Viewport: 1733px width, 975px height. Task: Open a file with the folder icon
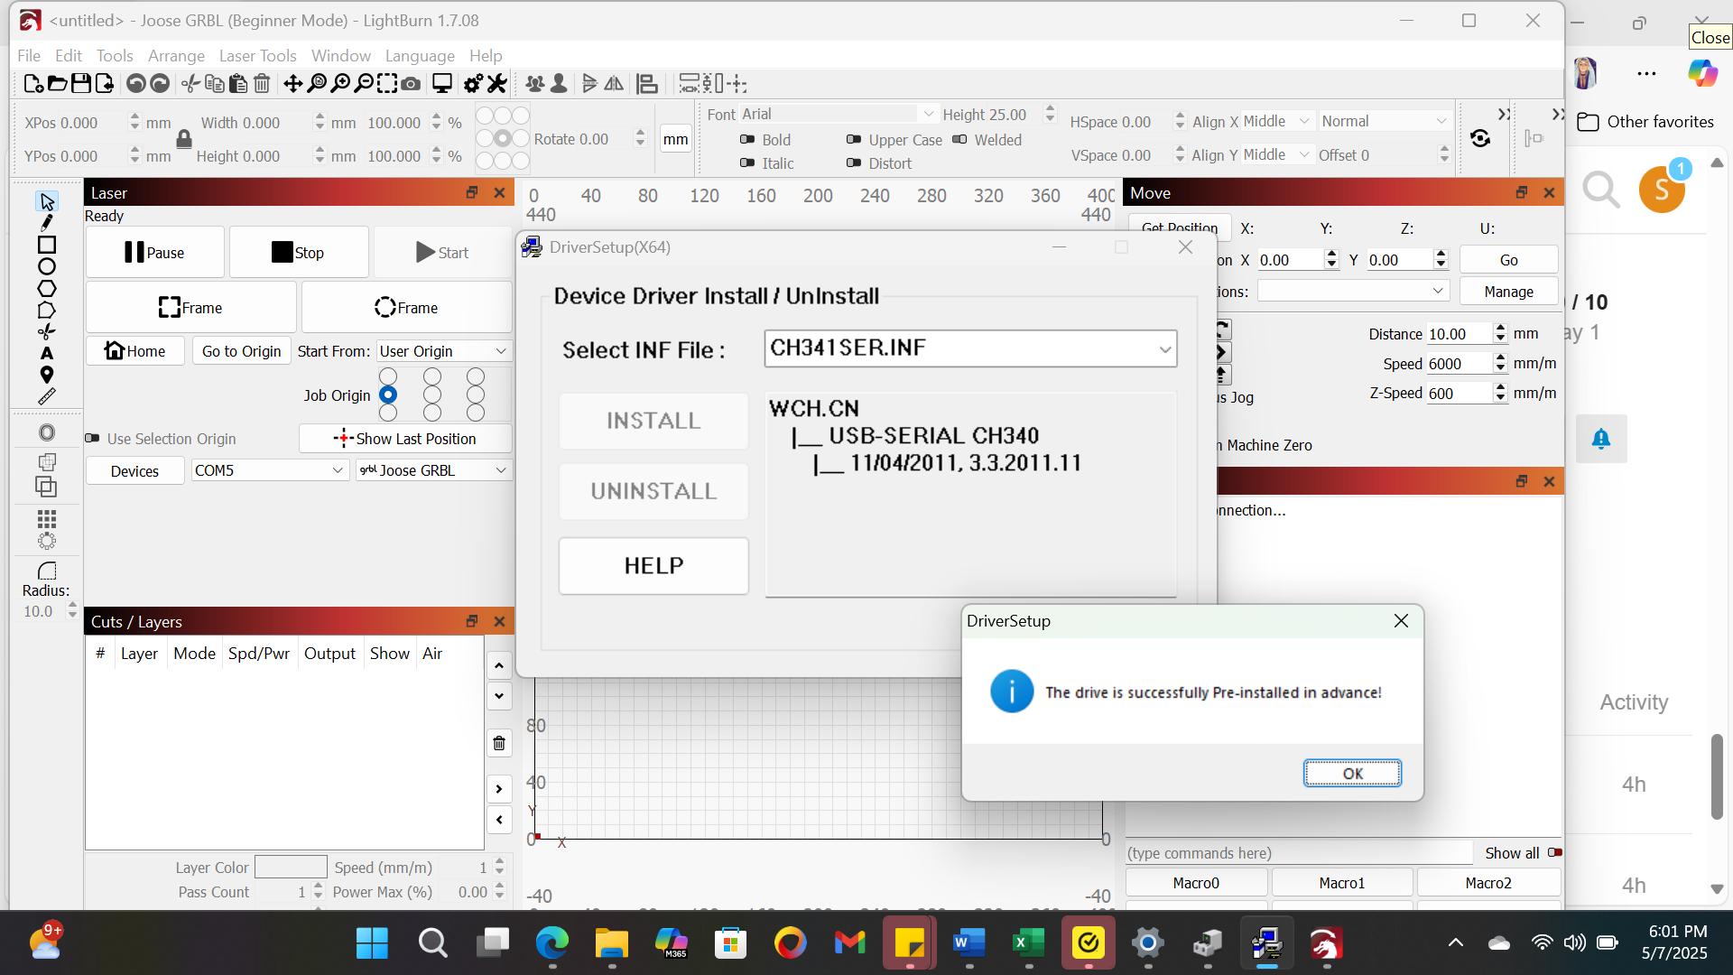click(57, 84)
